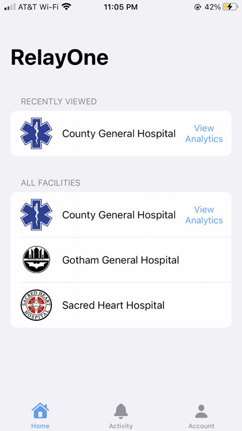Open County General Hospital under All Facilities

click(x=121, y=215)
